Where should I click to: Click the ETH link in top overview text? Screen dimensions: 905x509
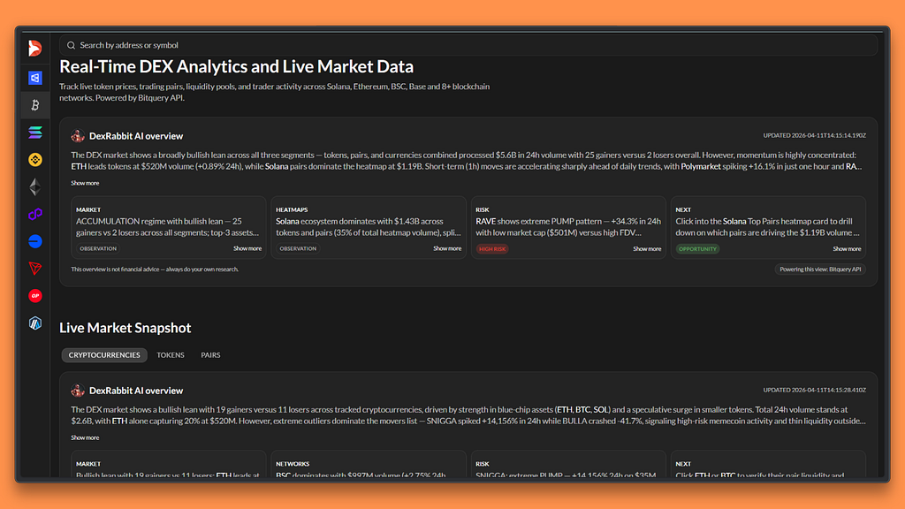[79, 166]
